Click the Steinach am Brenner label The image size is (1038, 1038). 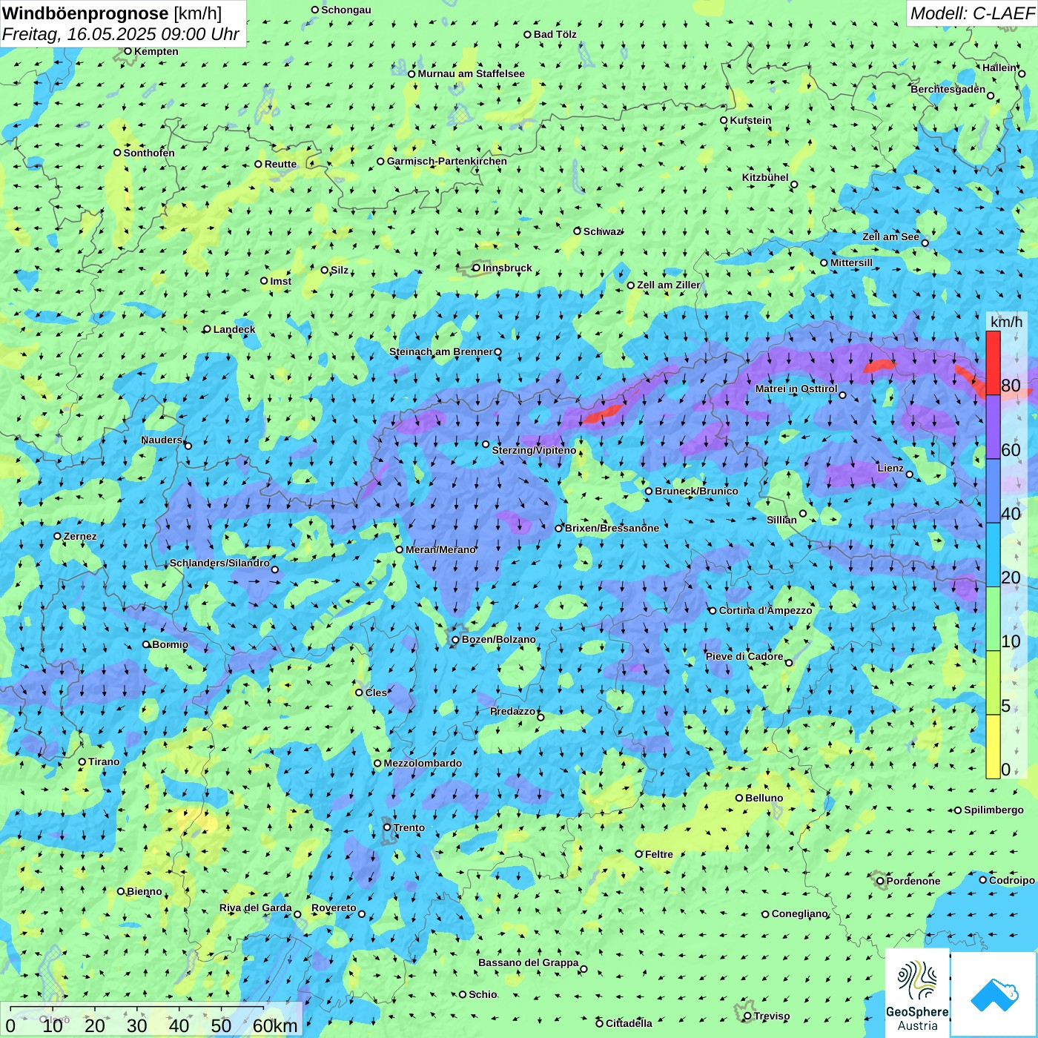click(x=441, y=351)
